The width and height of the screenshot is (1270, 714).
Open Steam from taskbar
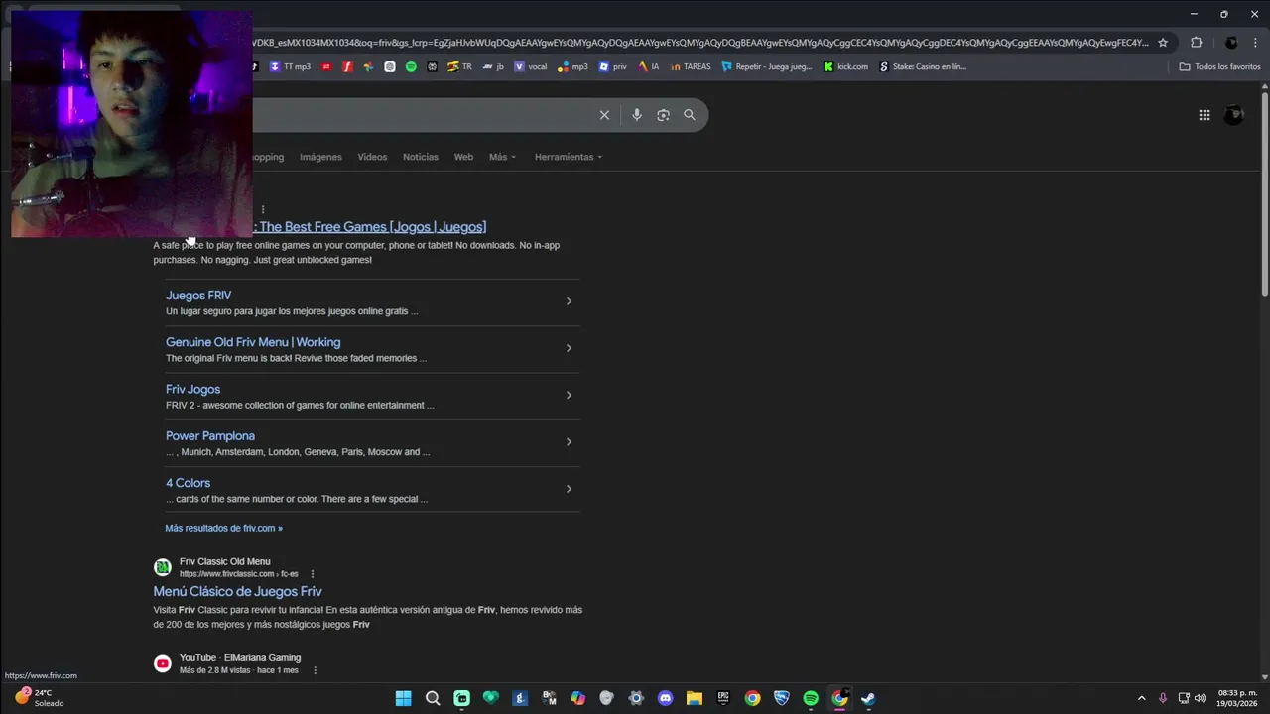868,698
